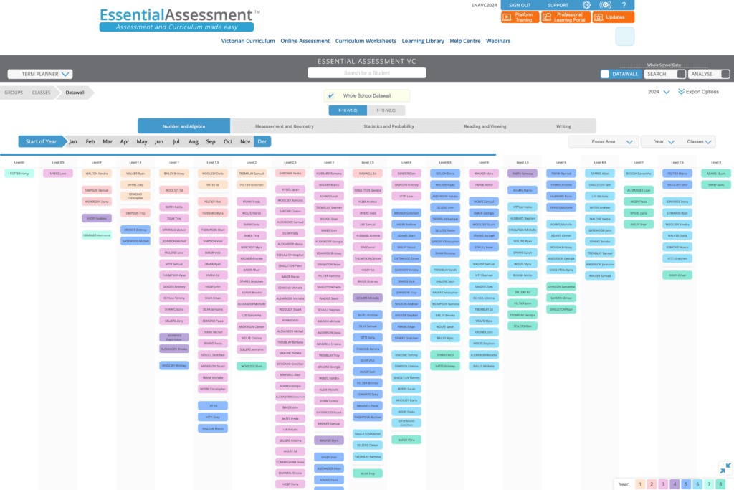Switch to Measurement and Geometry tab
Image resolution: width=734 pixels, height=490 pixels.
(284, 126)
